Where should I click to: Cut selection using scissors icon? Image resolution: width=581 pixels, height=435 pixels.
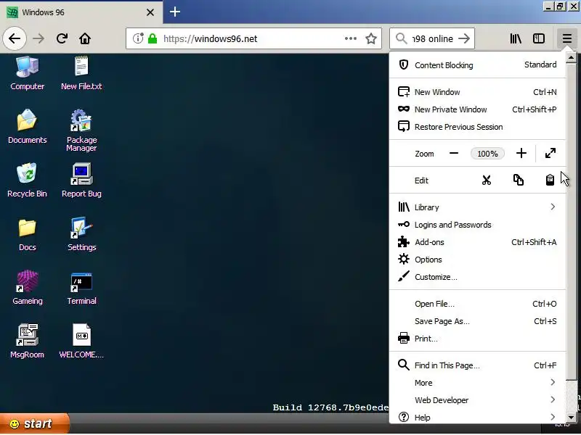(486, 180)
